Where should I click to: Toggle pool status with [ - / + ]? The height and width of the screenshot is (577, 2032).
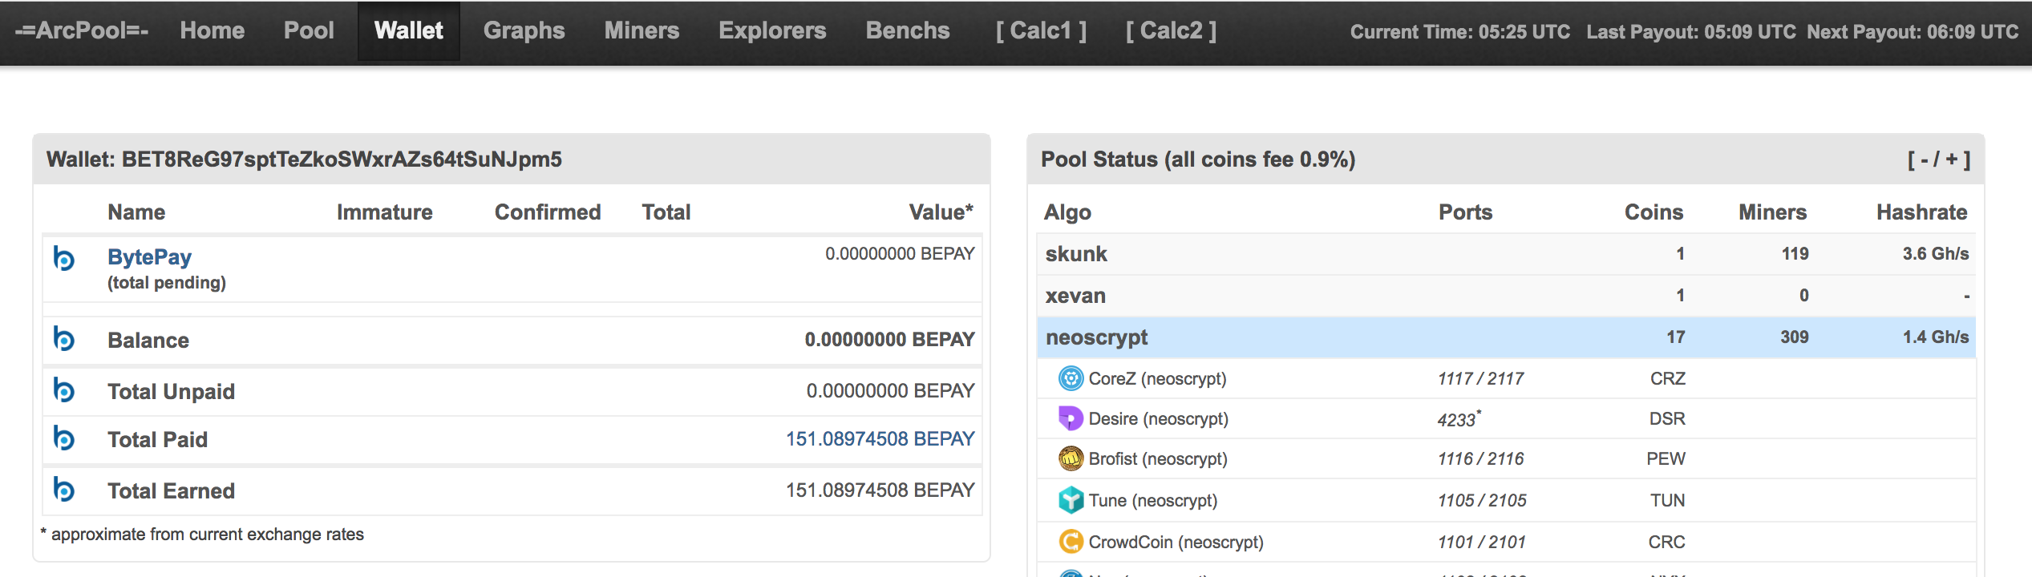(1938, 159)
